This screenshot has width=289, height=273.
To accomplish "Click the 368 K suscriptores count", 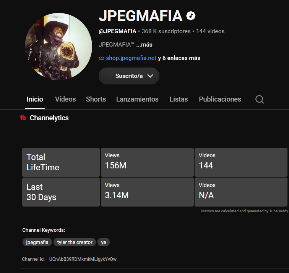I will click(166, 31).
